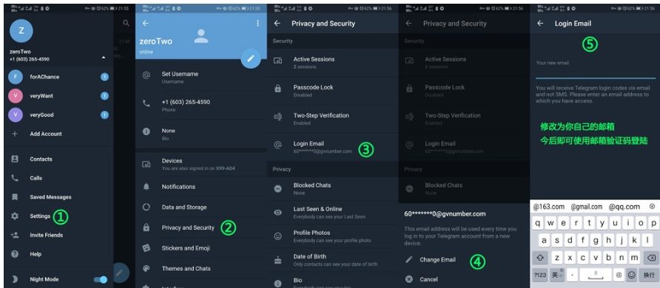This screenshot has width=660, height=288.
Task: Open the three-dot menu on profile screen
Action: click(257, 24)
